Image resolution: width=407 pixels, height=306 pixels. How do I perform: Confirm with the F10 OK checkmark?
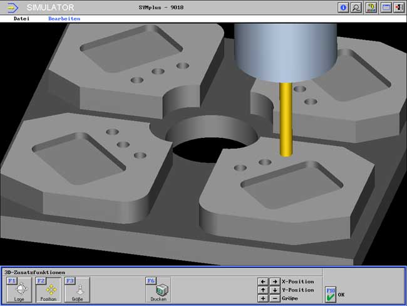tap(331, 294)
